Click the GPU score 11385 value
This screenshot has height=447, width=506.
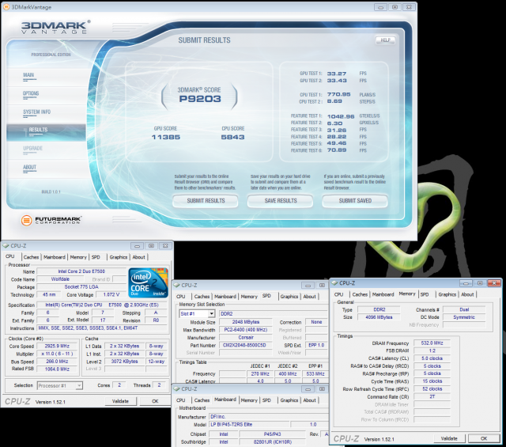[x=166, y=137]
